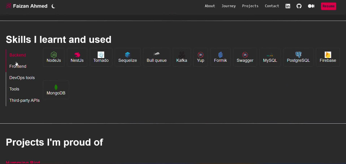This screenshot has width=346, height=164.
Task: Click the Firebase flame icon
Action: pos(328,55)
